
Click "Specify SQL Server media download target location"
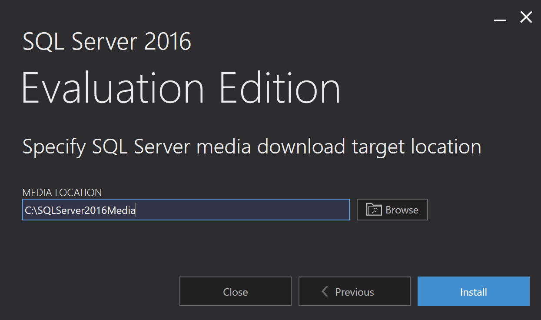pos(252,147)
